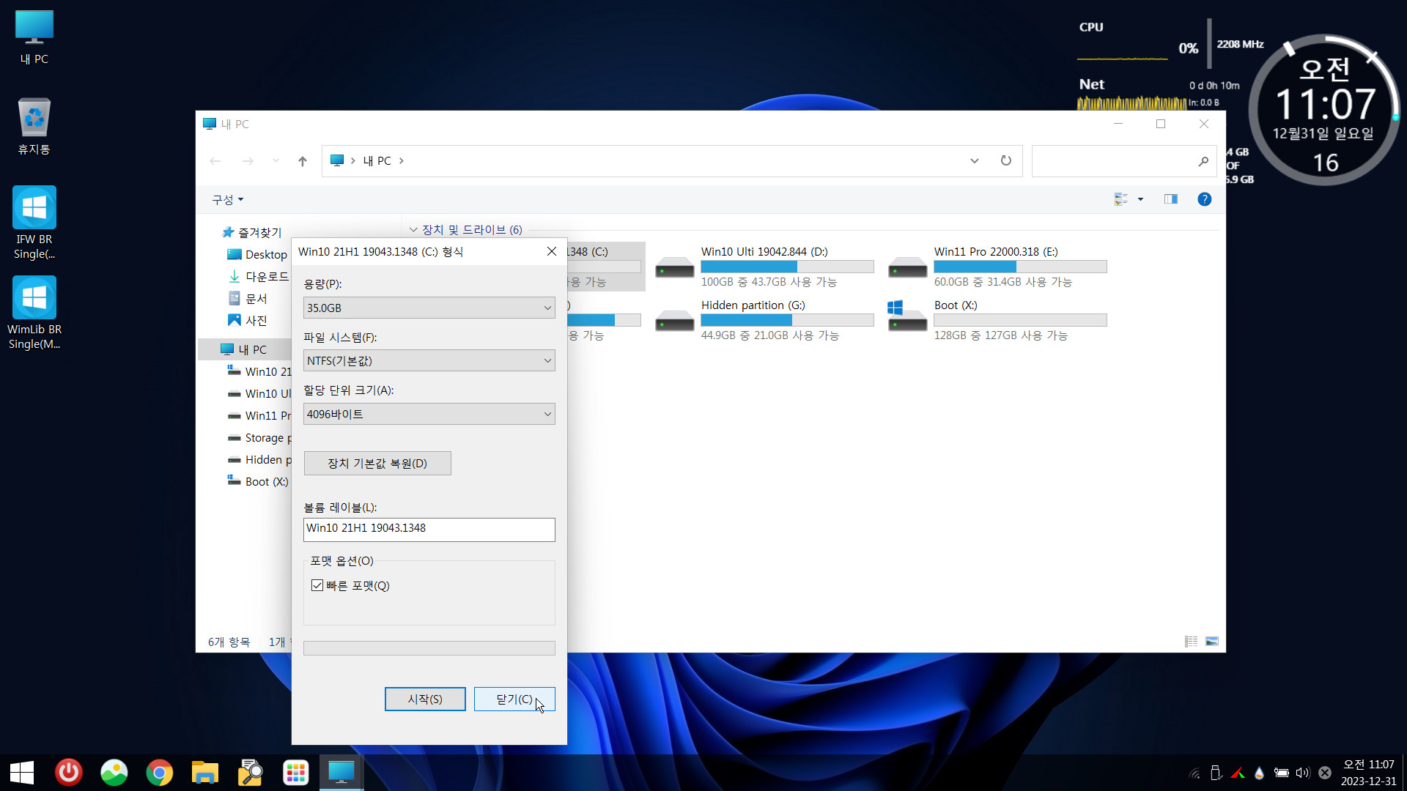
Task: Select Boot (X:) in navigation tree
Action: click(x=258, y=481)
